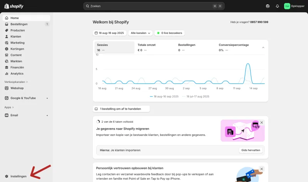Image resolution: width=308 pixels, height=182 pixels.
Task: Click the session peak on the chart
Action: (x=248, y=64)
